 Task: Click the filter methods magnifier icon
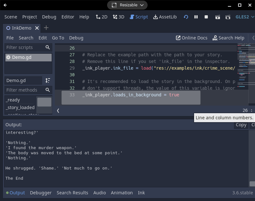pyautogui.click(x=47, y=90)
